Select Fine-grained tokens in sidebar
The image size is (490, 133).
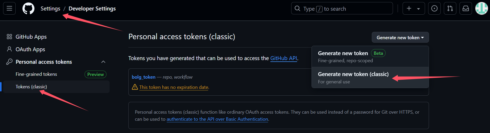tap(36, 74)
